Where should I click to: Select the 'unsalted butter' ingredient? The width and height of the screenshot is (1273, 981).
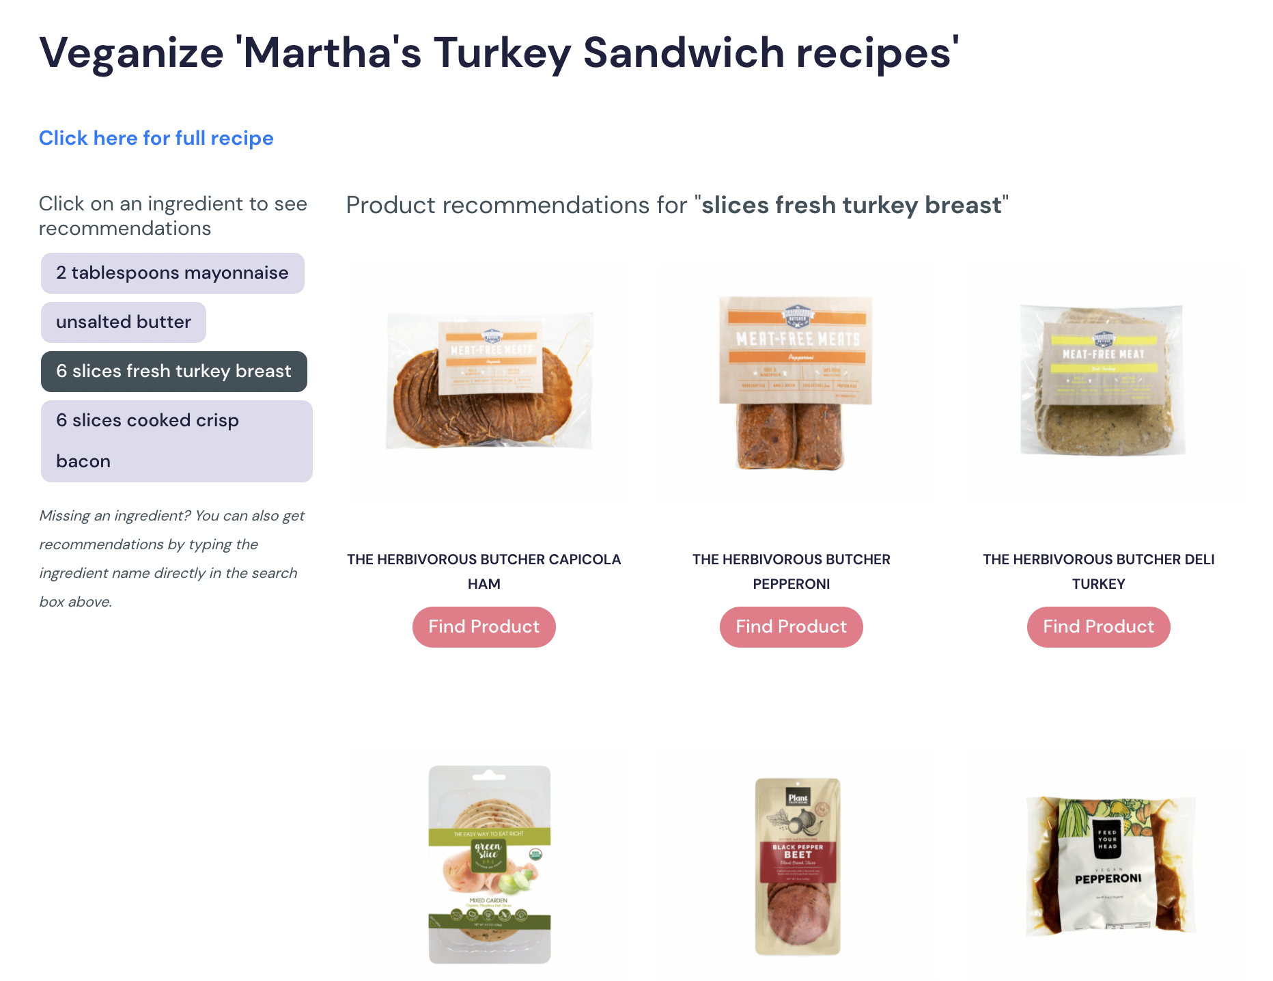(123, 322)
